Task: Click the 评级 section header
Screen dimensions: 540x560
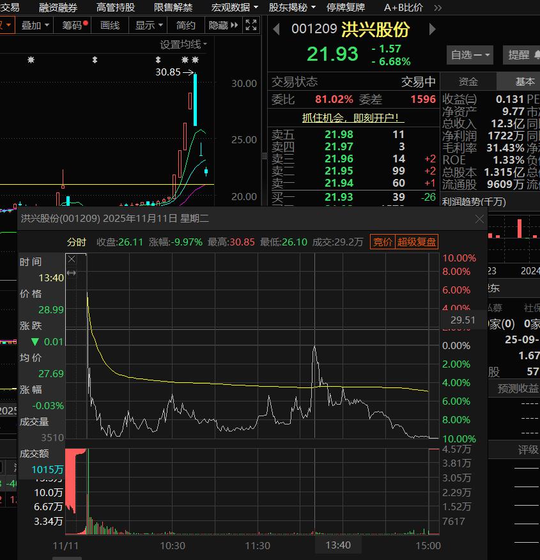Action: [528, 449]
